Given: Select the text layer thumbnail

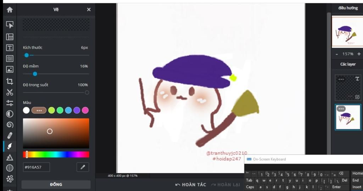Looking at the screenshot, I should pos(348,87).
